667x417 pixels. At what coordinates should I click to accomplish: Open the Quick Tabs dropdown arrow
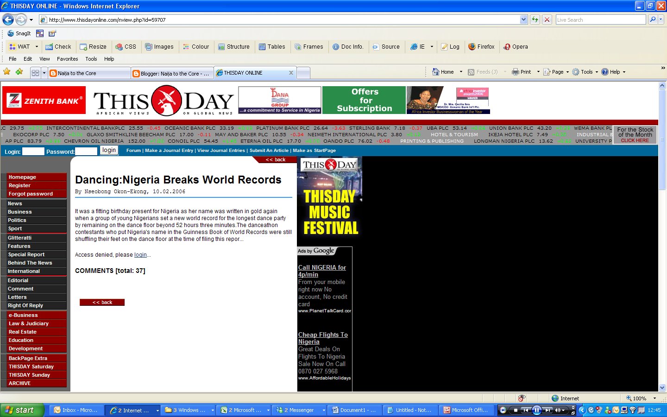[44, 73]
